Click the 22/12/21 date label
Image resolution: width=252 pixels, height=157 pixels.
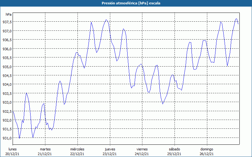[77, 154]
